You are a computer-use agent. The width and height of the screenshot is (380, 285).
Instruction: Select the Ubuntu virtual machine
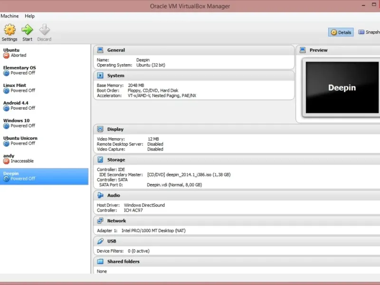click(x=44, y=53)
